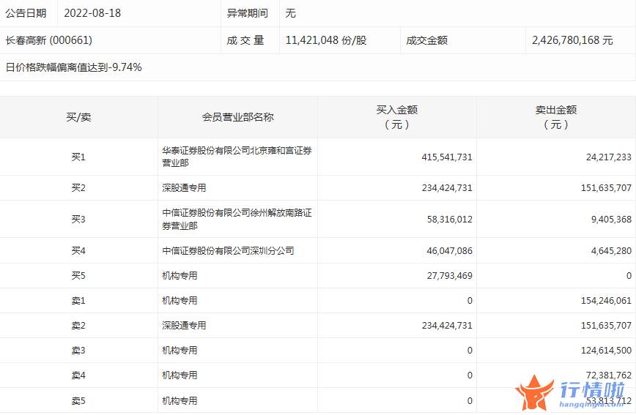Screen dimensions: 636x415
Task: Click 机构专用 in the 卖4 row
Action: [180, 375]
